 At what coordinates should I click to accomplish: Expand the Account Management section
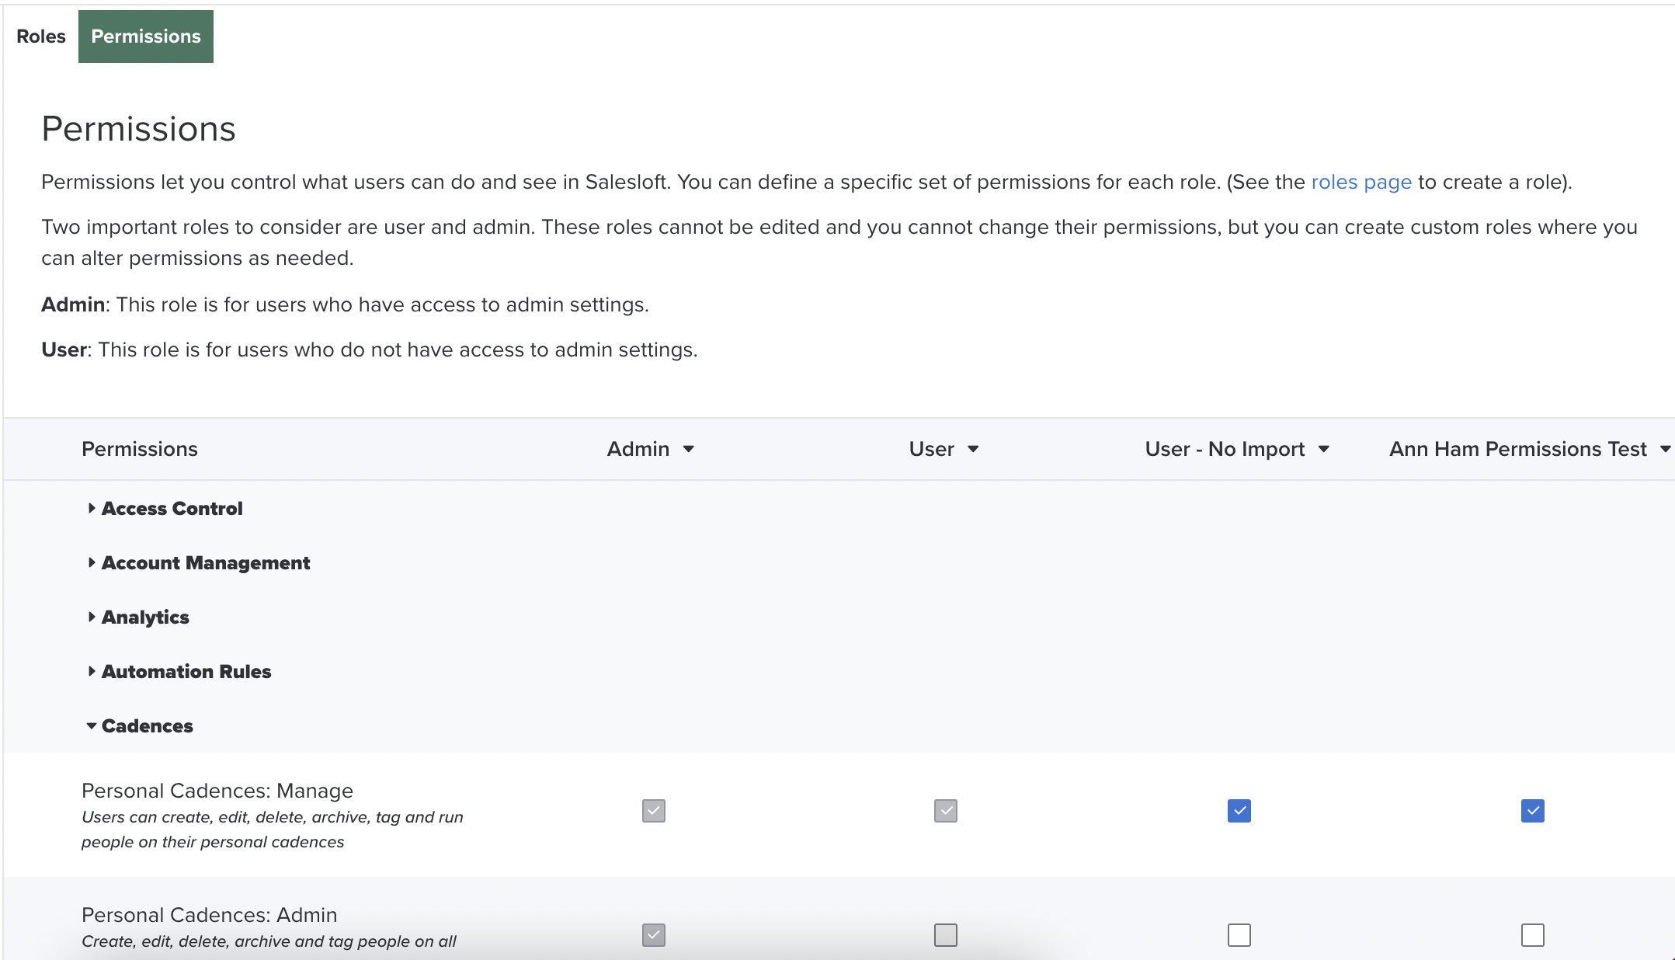point(205,563)
